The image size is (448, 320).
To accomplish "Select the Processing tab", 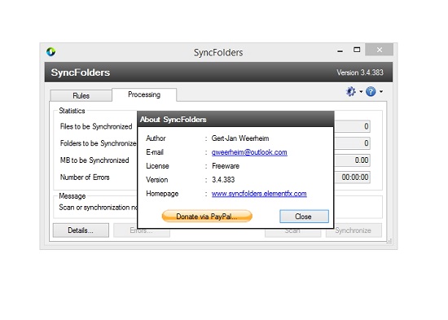I will click(x=144, y=94).
